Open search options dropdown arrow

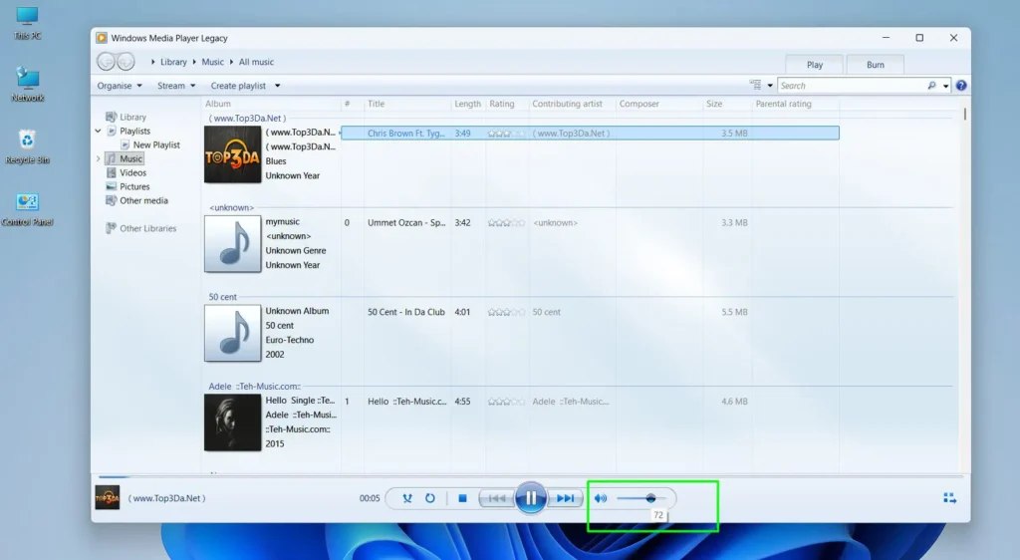point(945,86)
